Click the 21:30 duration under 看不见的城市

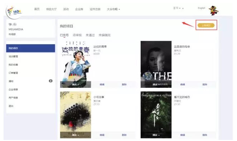coord(177,104)
